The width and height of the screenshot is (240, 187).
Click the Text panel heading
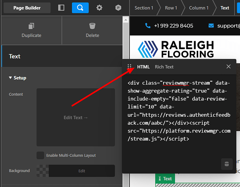coord(15,56)
